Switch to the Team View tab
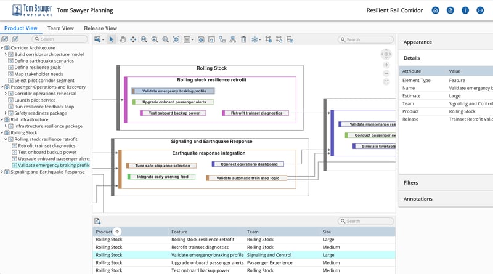 tap(60, 28)
